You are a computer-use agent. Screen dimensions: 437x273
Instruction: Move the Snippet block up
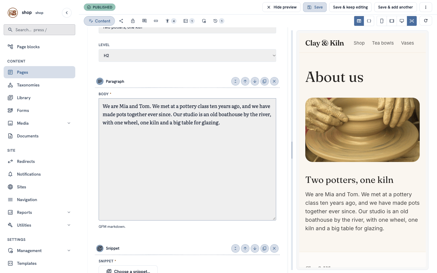point(245,248)
